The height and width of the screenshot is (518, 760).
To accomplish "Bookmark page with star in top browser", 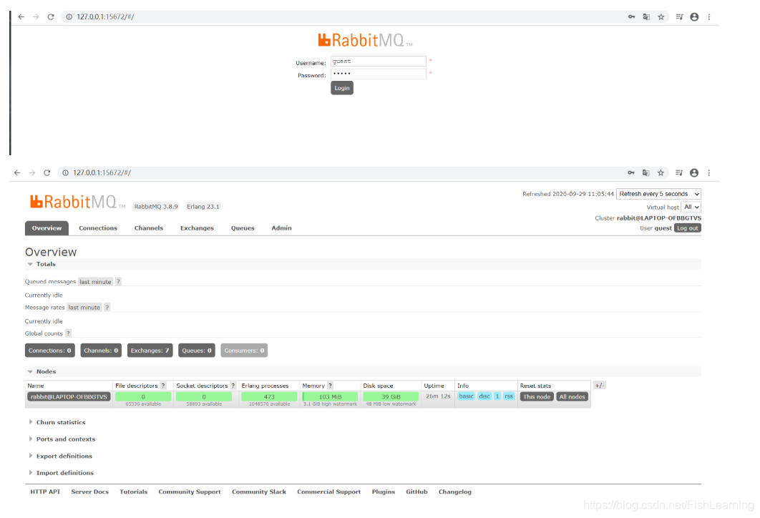I will pyautogui.click(x=661, y=17).
